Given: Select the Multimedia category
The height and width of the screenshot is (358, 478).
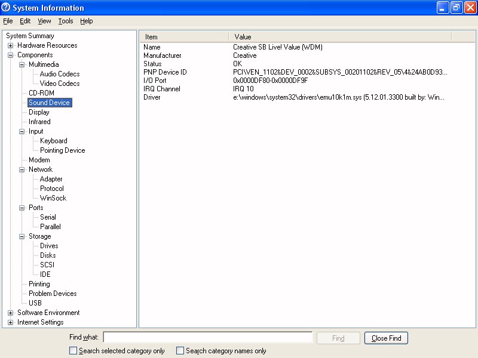Looking at the screenshot, I should coord(44,64).
